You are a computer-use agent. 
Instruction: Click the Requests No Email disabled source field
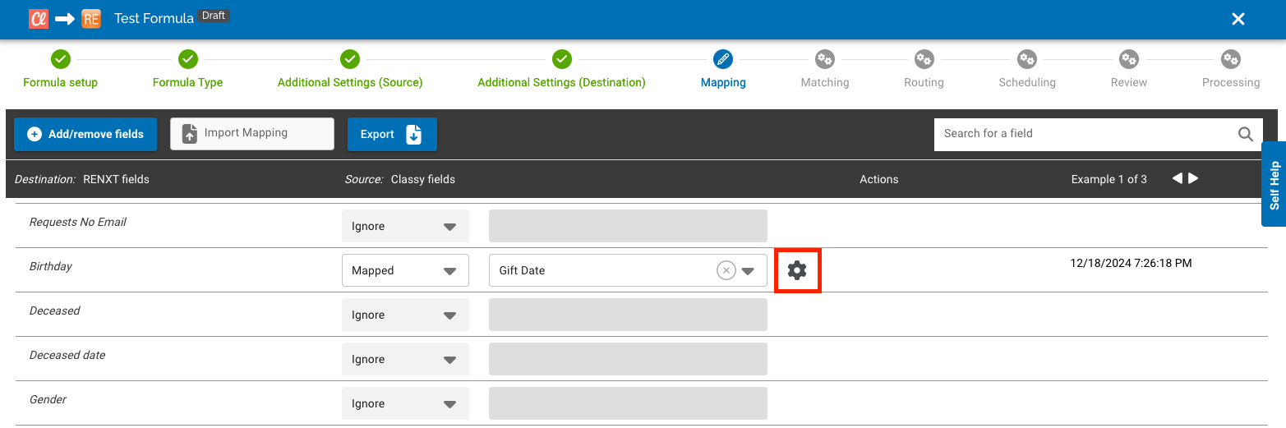click(x=628, y=226)
